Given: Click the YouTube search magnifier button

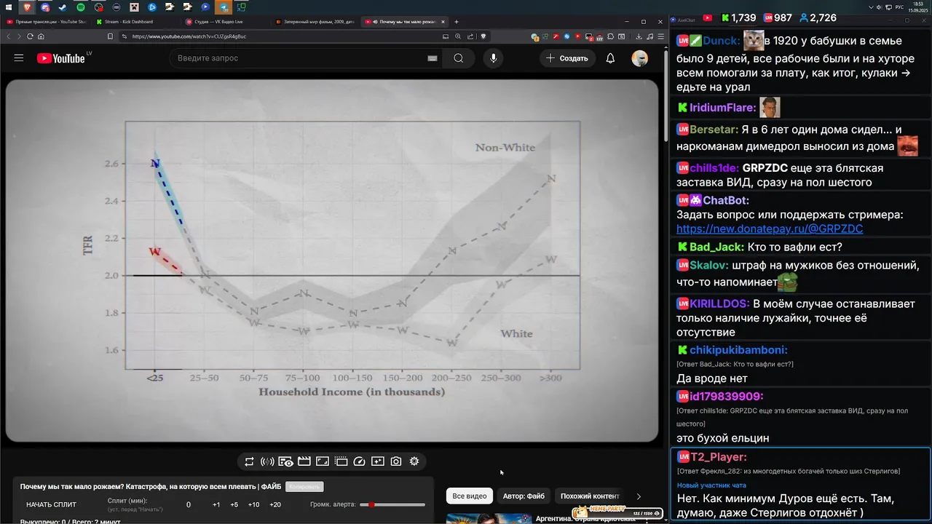Looking at the screenshot, I should coord(458,58).
